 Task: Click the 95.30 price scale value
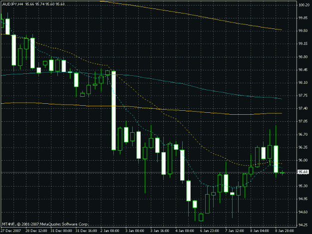click(x=303, y=186)
